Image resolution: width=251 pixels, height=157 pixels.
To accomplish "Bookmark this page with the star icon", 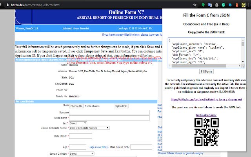I will tap(195, 5).
